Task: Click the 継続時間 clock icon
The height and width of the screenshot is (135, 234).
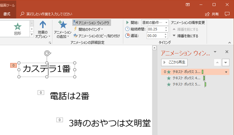Action: point(127,29)
